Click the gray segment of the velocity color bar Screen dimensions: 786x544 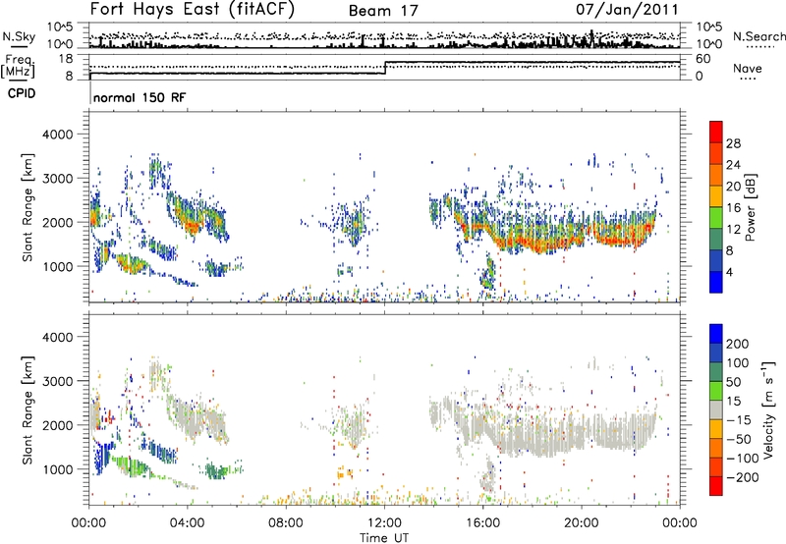pos(716,409)
